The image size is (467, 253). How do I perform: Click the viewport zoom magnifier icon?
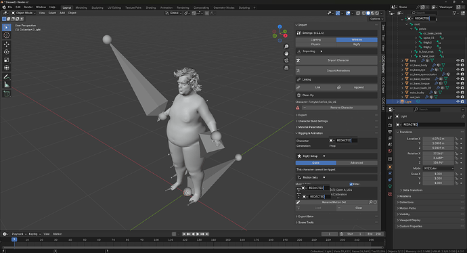[x=286, y=47]
